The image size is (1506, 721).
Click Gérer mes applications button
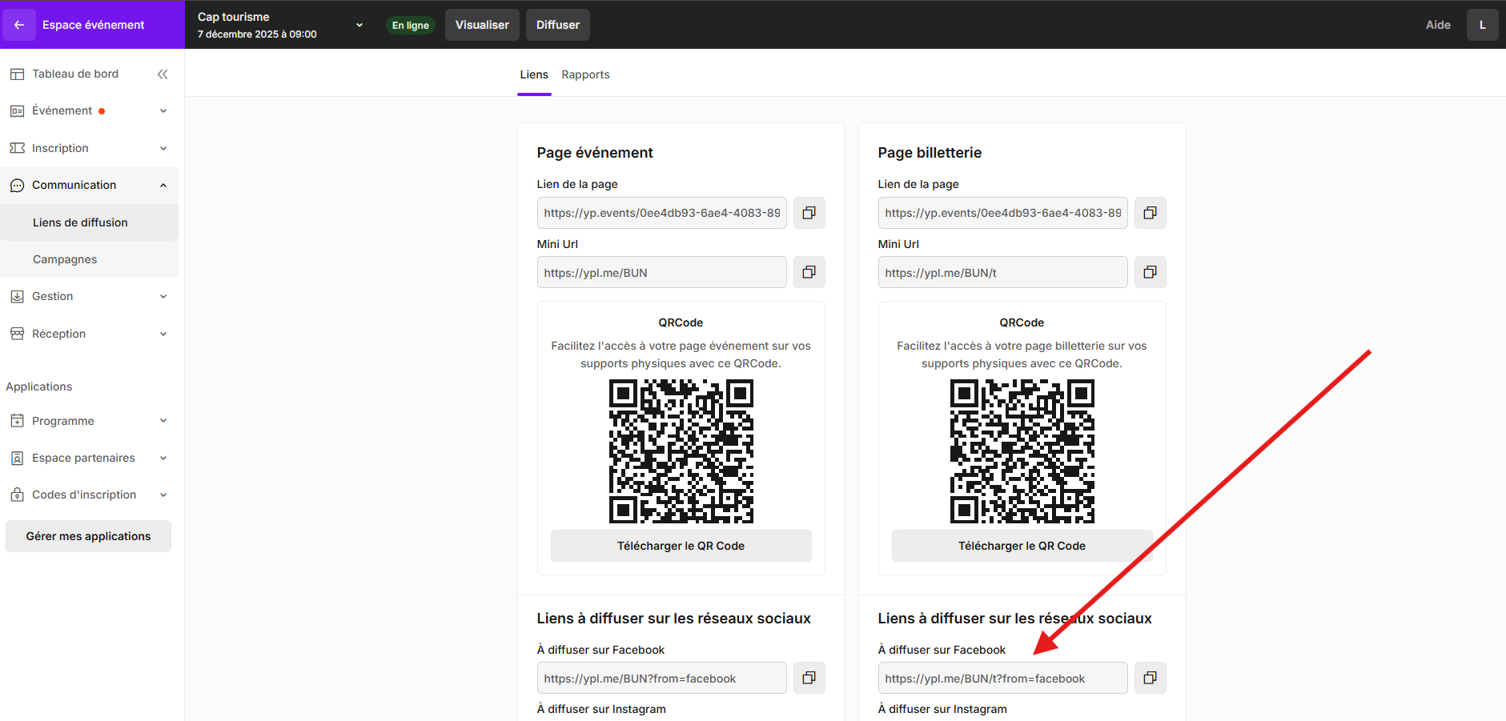(88, 536)
